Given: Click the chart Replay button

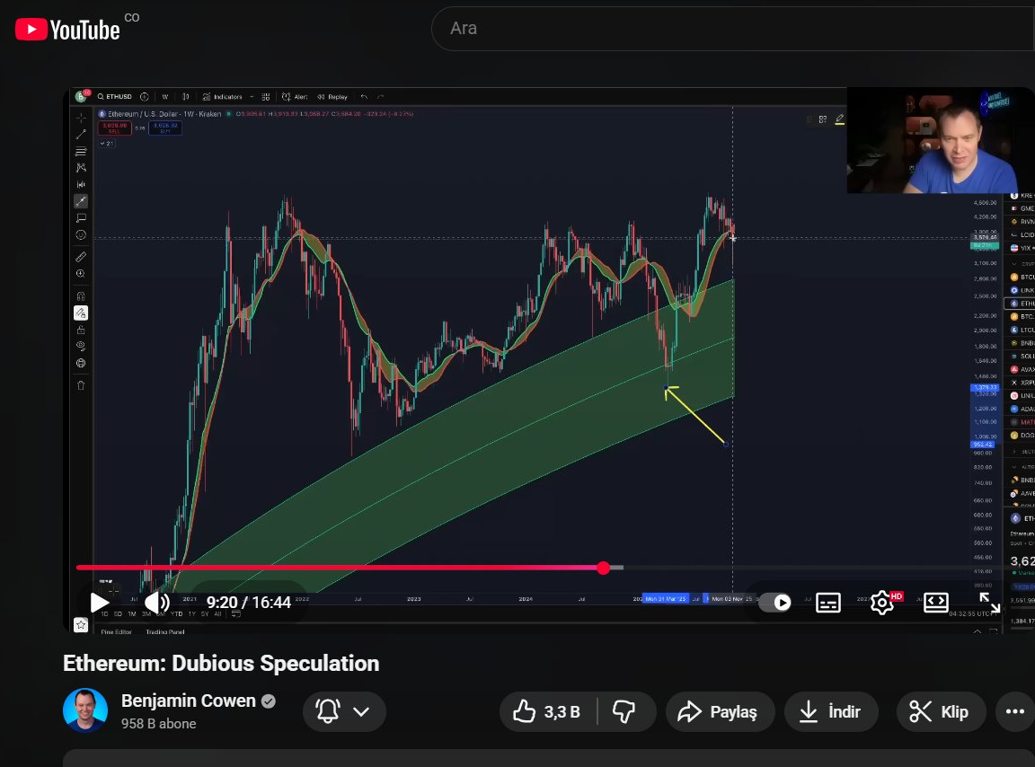Looking at the screenshot, I should click(x=332, y=96).
